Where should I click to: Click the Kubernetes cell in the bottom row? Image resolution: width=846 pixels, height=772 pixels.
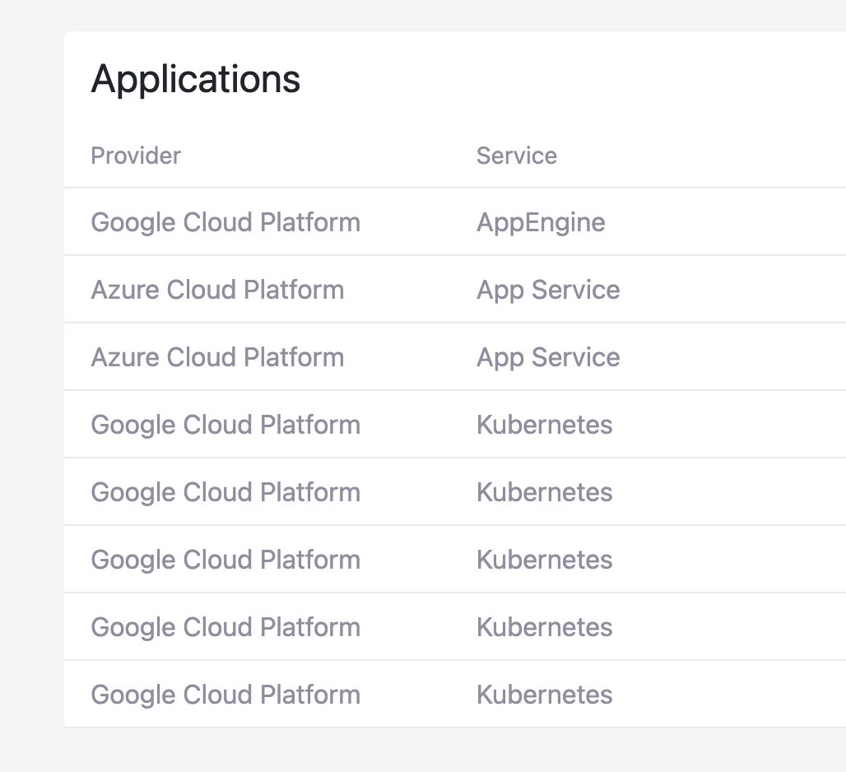click(544, 694)
